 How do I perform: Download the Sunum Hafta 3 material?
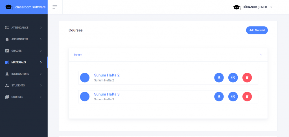coord(219,97)
